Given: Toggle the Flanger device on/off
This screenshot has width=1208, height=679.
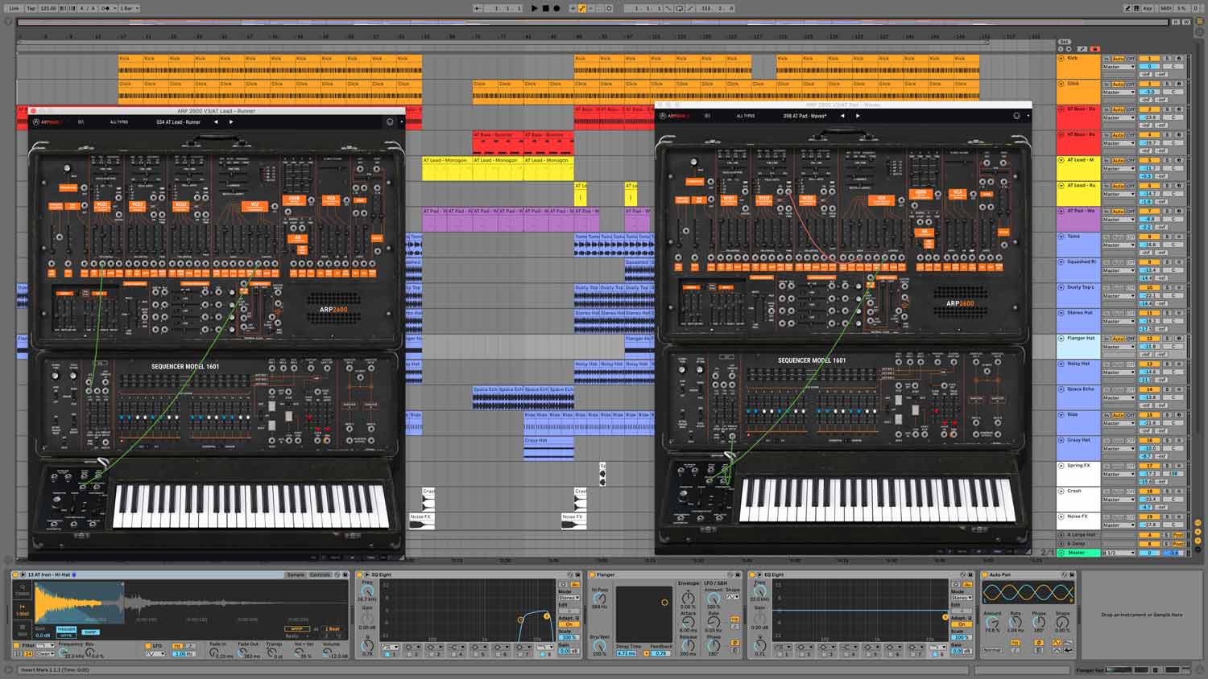Looking at the screenshot, I should coord(594,574).
